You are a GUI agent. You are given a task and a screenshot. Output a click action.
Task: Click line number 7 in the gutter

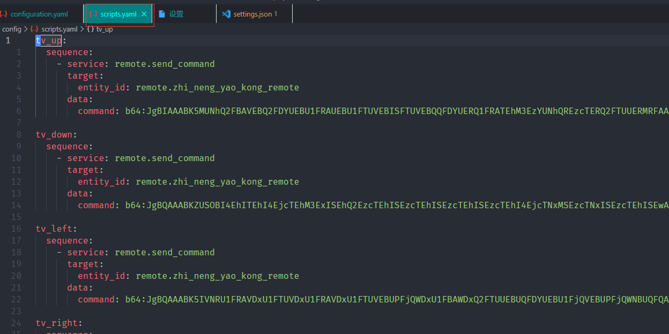pos(19,123)
